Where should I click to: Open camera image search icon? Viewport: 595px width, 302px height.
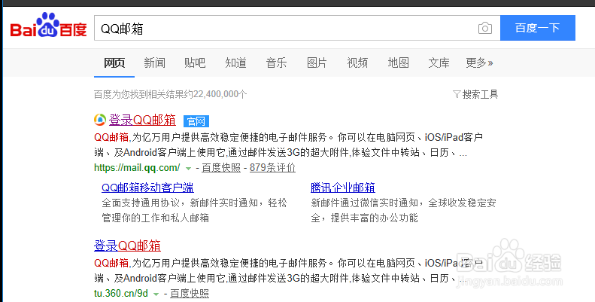click(x=485, y=28)
